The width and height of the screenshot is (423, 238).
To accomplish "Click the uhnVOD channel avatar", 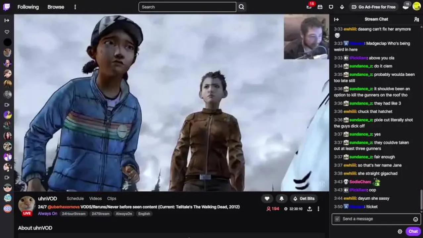I will pos(27,204).
